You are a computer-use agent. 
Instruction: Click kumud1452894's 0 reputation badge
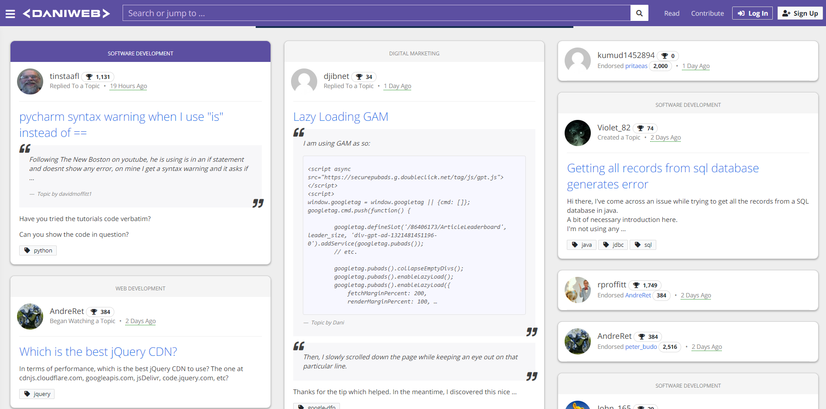(x=668, y=56)
